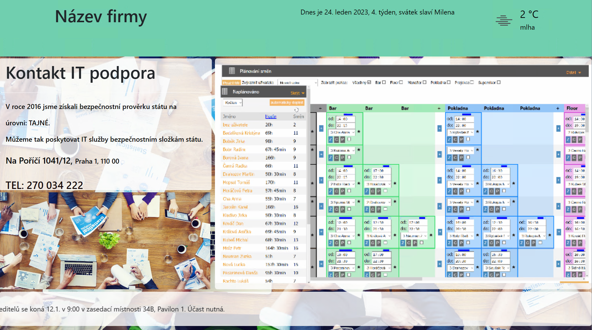Click the star beside Drahozov Pokladna dropdown
The height and width of the screenshot is (330, 592).
477,267
